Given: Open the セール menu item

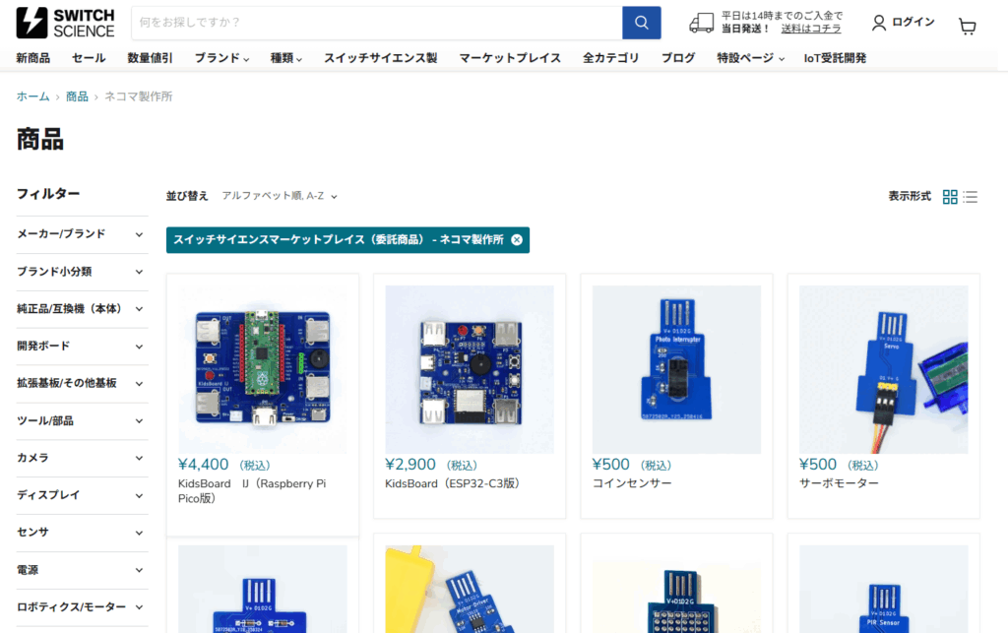Looking at the screenshot, I should (x=89, y=58).
